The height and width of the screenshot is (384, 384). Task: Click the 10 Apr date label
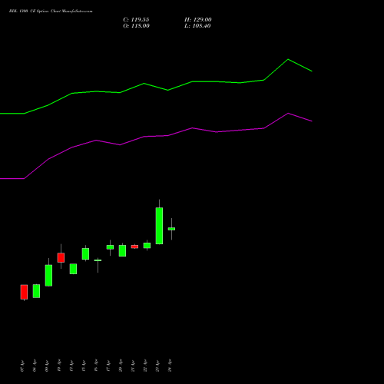coord(59,366)
